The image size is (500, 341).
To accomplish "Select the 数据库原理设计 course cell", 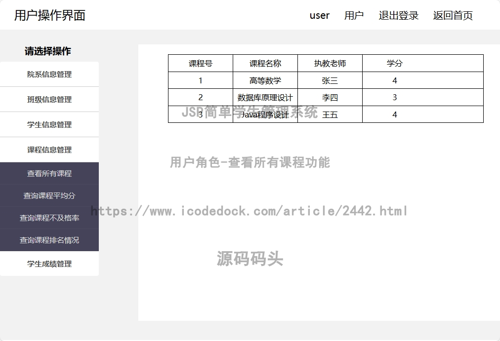I will click(x=265, y=97).
